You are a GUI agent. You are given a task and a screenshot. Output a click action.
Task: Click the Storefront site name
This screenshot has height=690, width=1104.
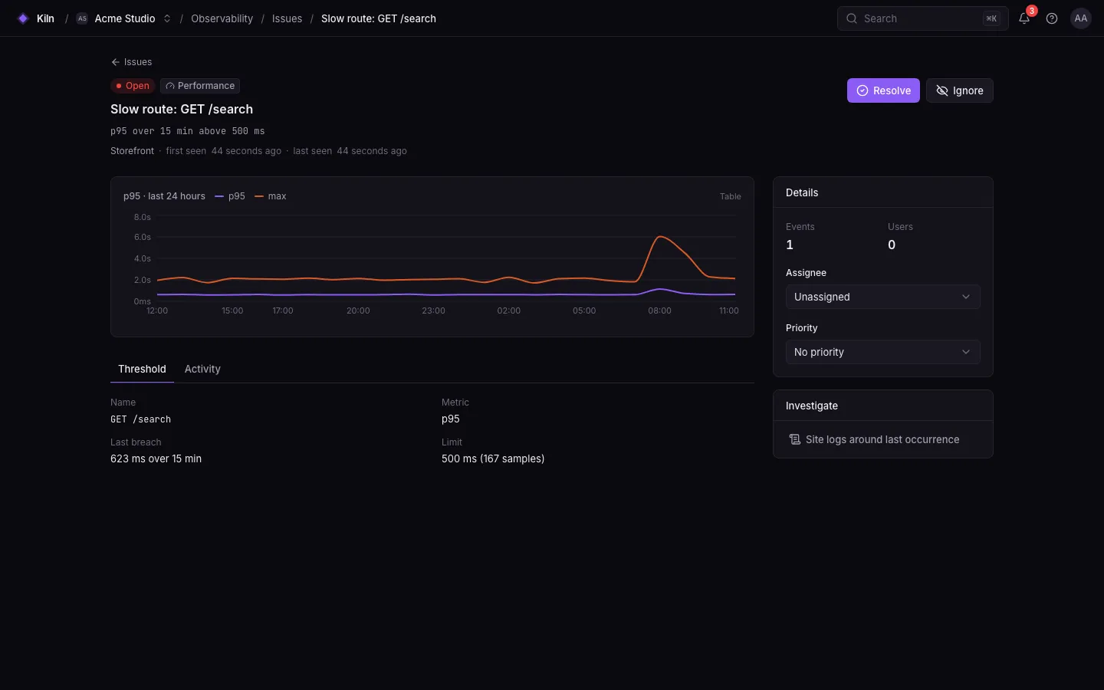click(x=132, y=151)
